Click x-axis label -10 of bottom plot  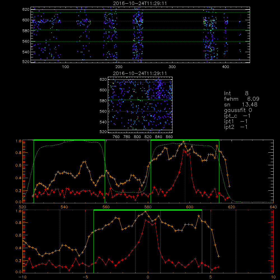point(22,277)
